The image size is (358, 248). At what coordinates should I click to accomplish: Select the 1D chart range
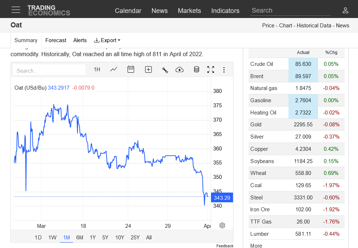38,238
